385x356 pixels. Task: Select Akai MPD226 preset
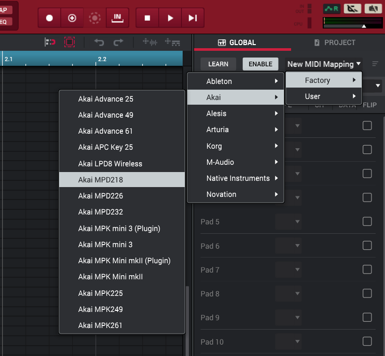point(122,196)
